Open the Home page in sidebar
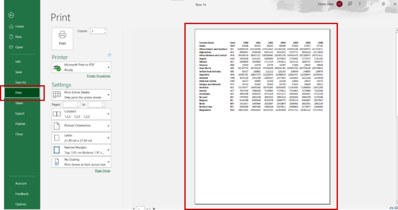This screenshot has width=398, height=210. (x=20, y=26)
